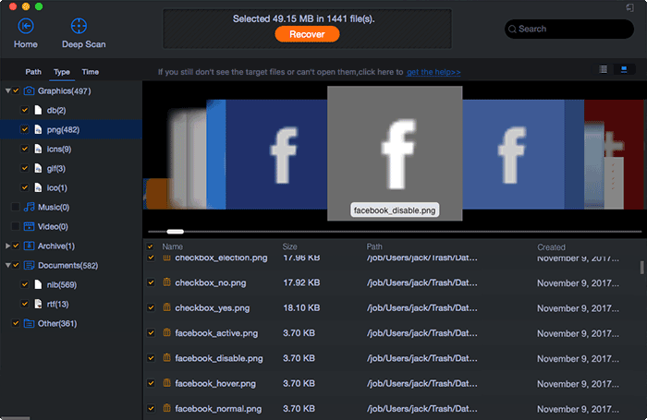
Task: Click the gif file type icon
Action: tap(38, 168)
